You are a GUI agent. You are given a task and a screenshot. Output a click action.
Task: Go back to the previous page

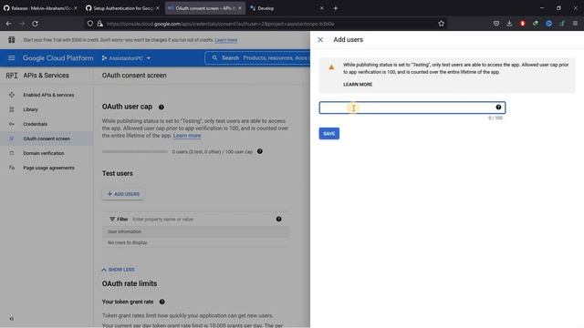[x=8, y=24]
